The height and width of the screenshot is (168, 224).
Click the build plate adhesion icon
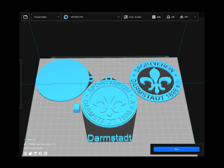point(182,17)
